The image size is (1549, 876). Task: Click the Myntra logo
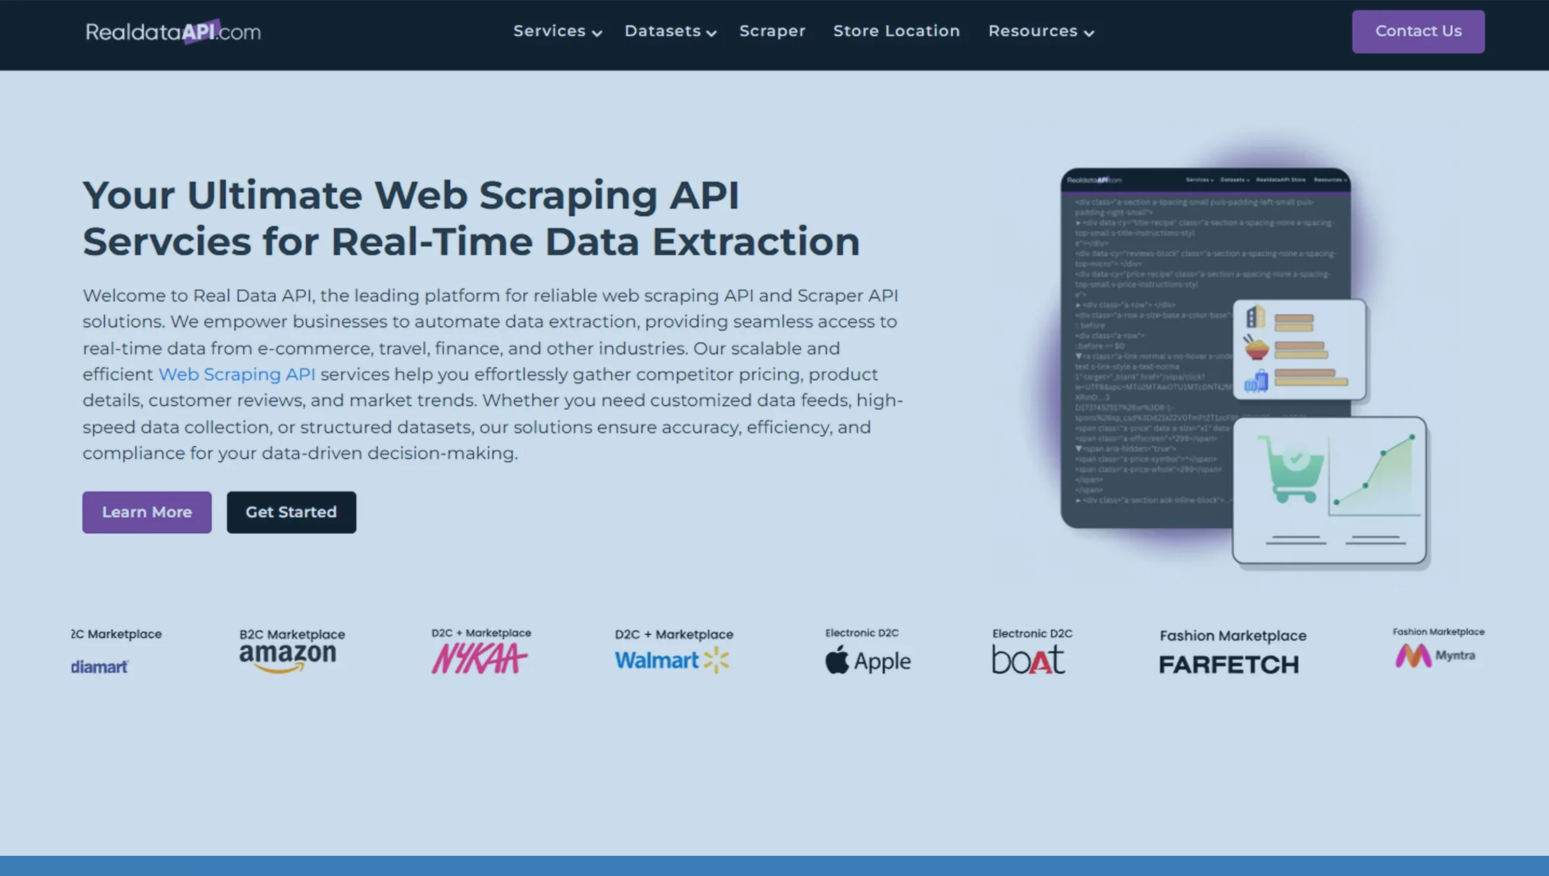click(x=1437, y=655)
